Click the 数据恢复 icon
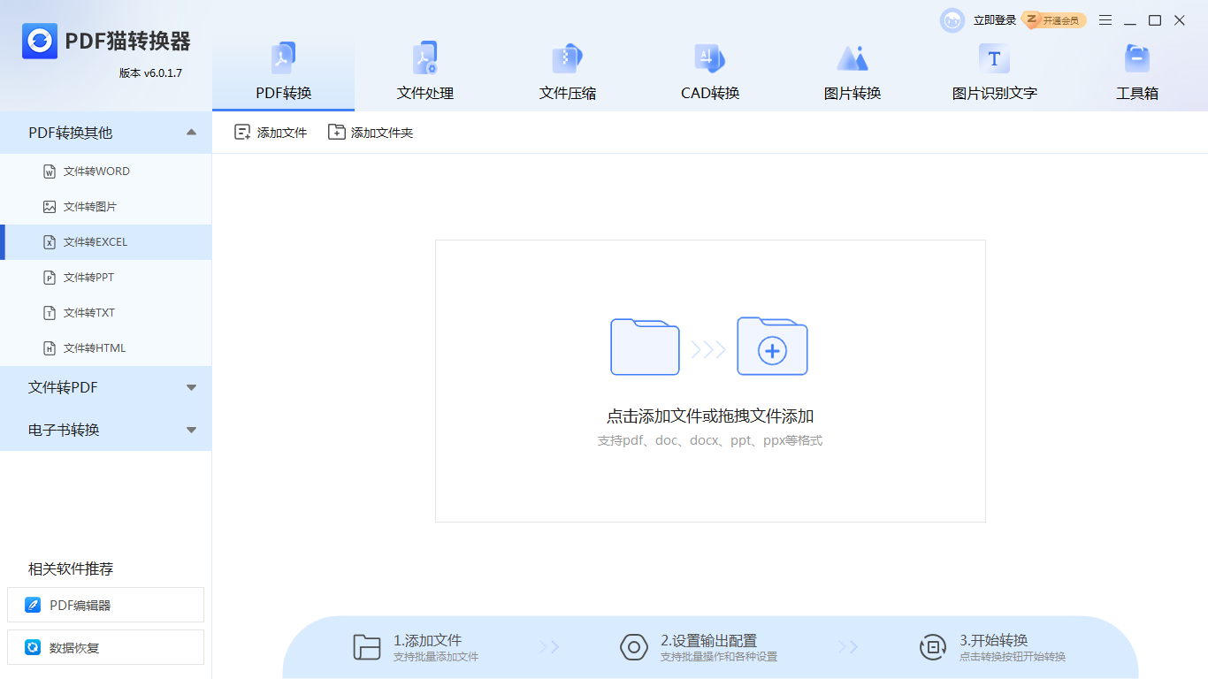The image size is (1208, 679). (x=33, y=647)
